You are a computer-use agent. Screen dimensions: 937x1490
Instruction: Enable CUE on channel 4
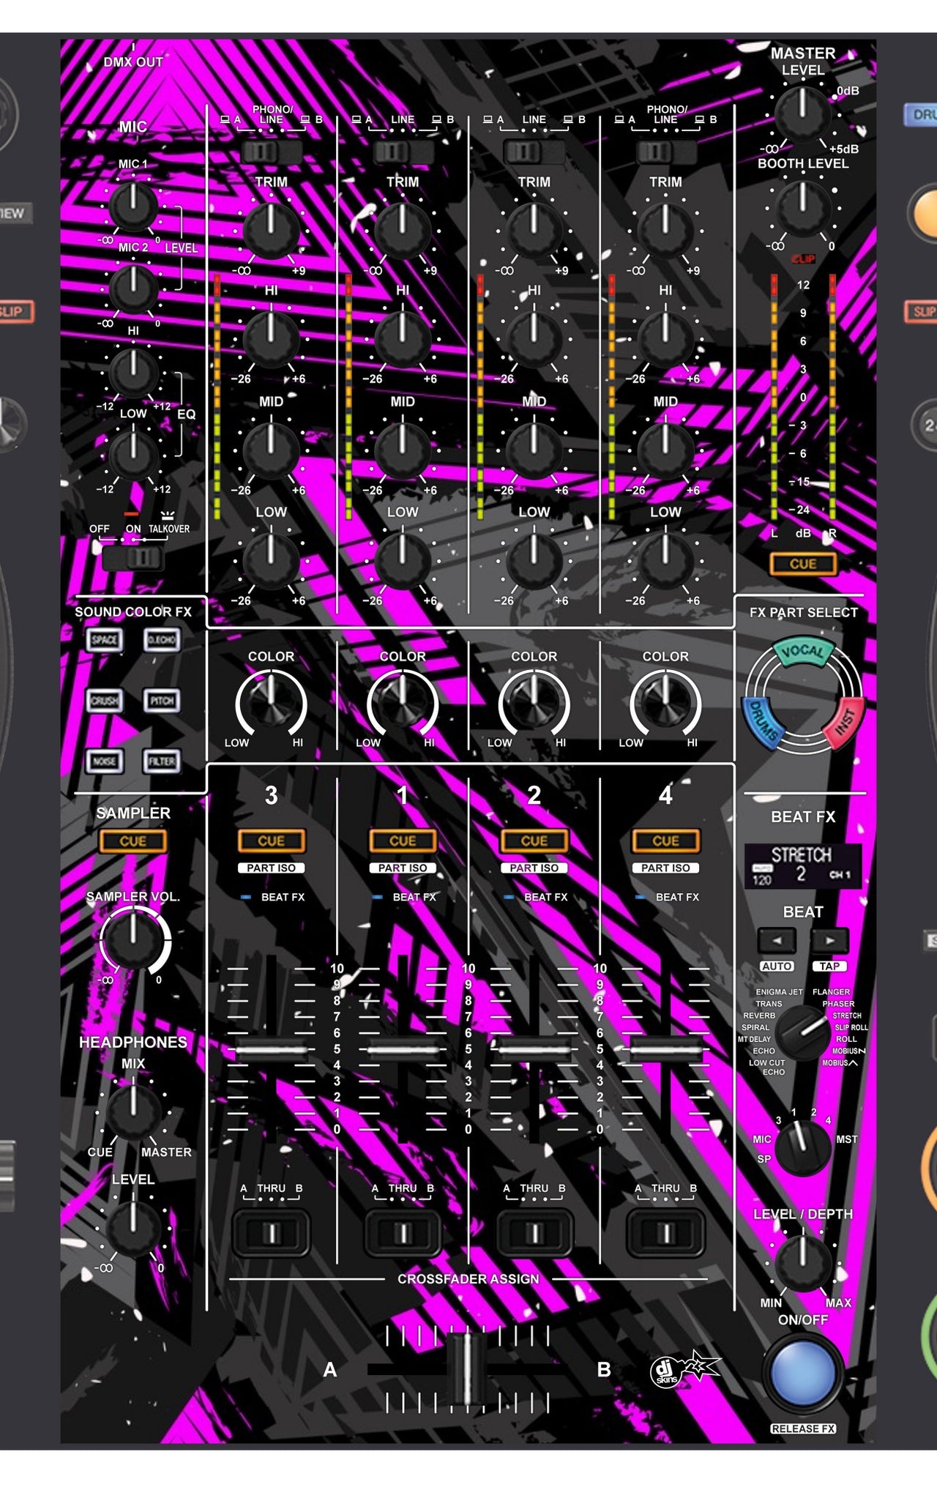click(x=665, y=841)
